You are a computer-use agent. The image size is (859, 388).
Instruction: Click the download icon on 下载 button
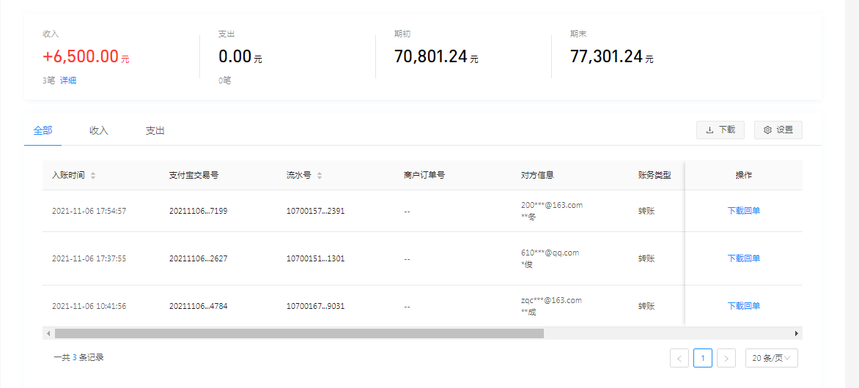(709, 130)
